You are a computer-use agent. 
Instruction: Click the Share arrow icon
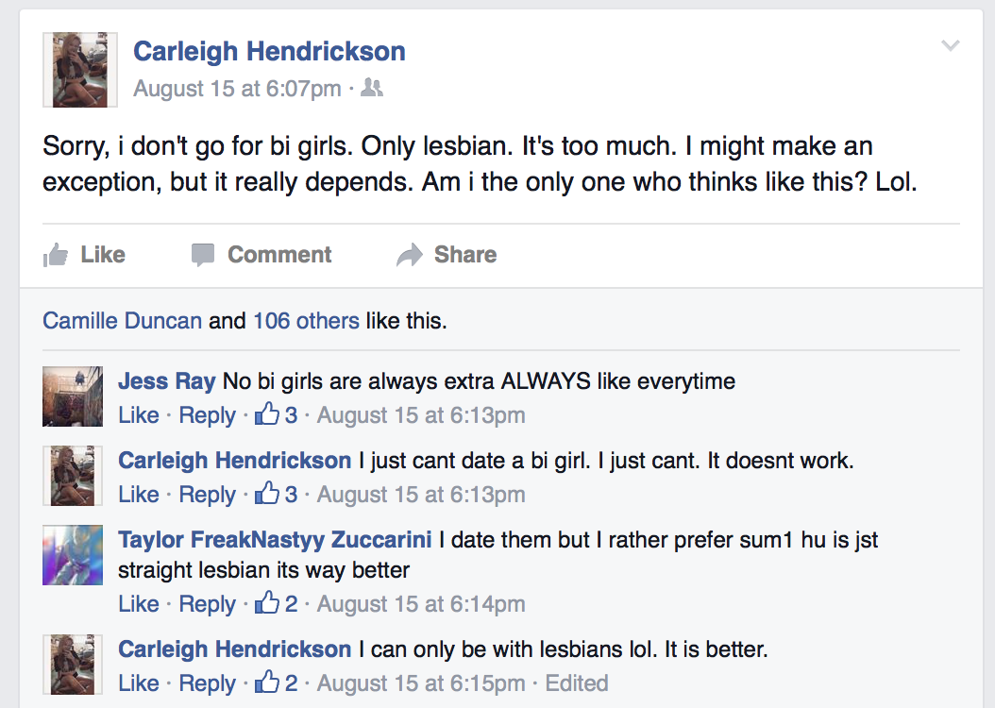click(409, 255)
